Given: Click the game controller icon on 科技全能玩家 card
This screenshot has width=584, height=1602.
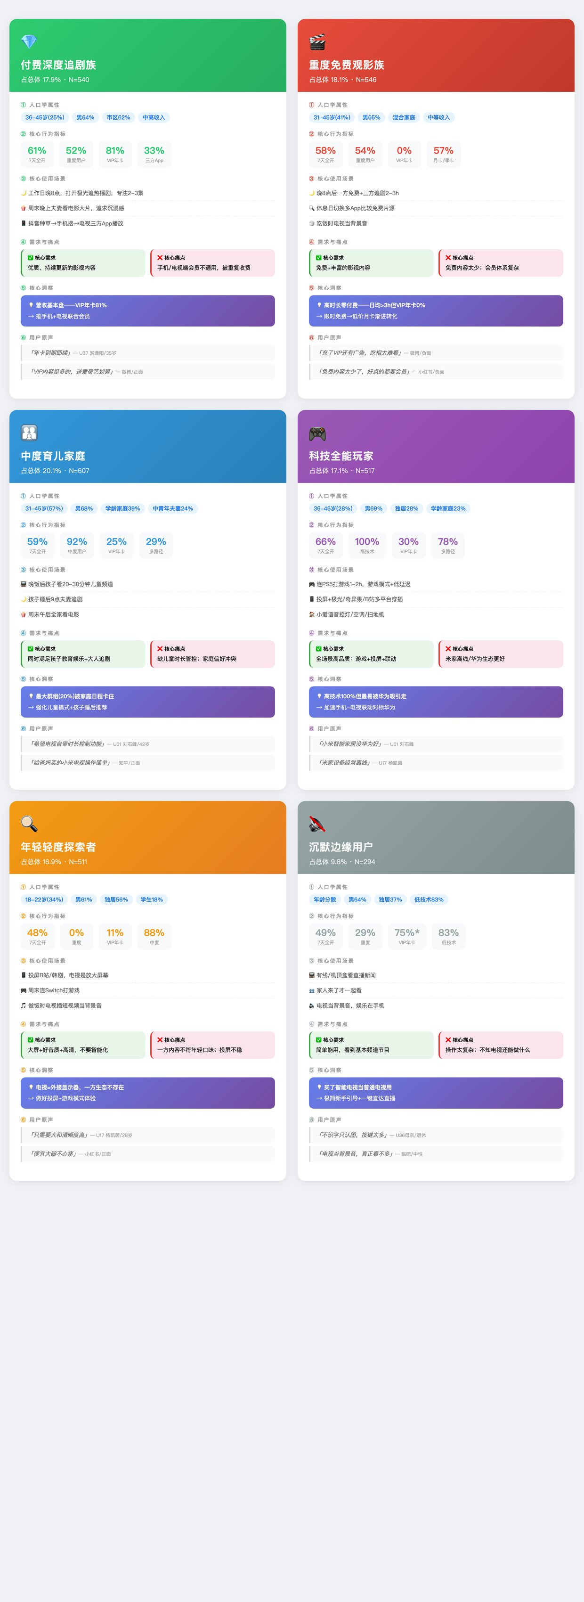Looking at the screenshot, I should click(317, 433).
